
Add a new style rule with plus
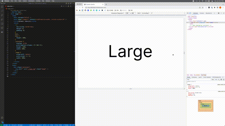pos(219,80)
